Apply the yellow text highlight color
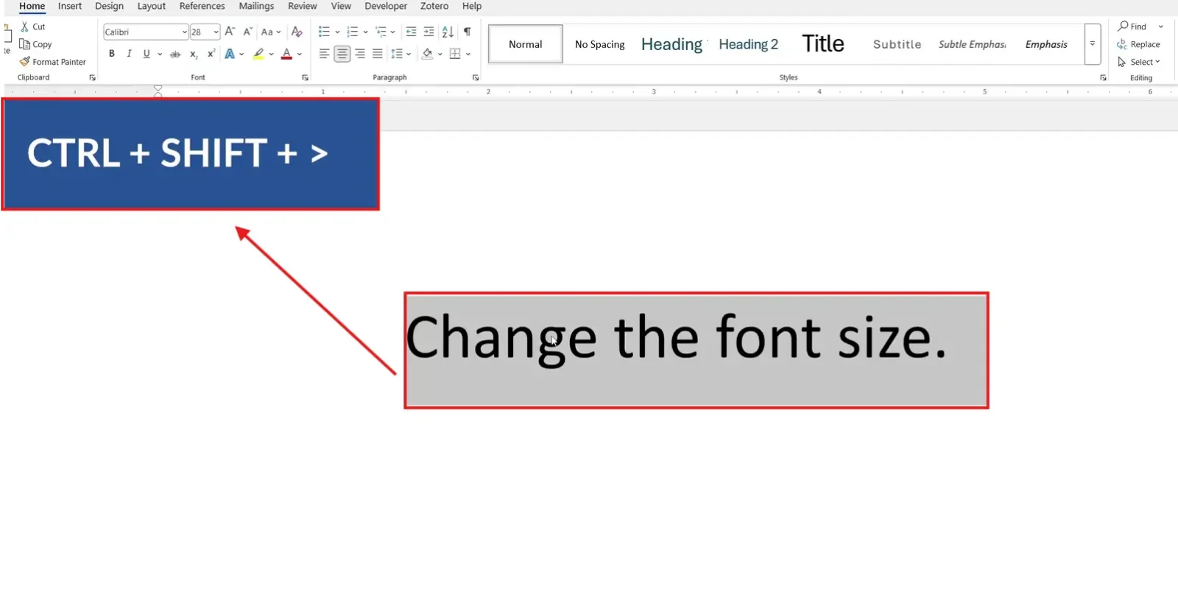1178x615 pixels. (258, 54)
